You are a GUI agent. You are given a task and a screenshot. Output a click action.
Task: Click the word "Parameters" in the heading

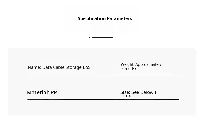tap(119, 19)
